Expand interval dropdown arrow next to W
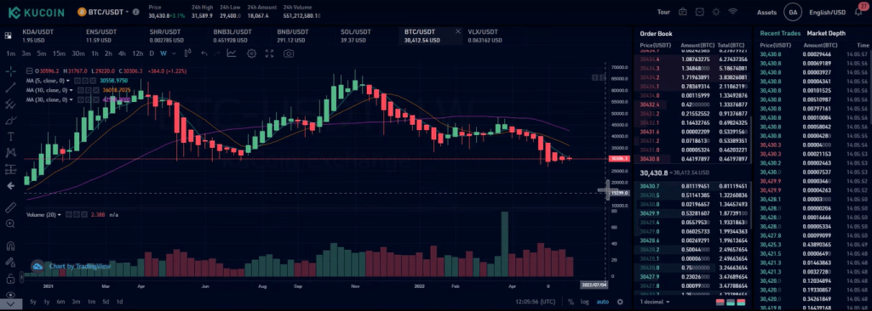Viewport: 872px width, 311px height. (174, 54)
